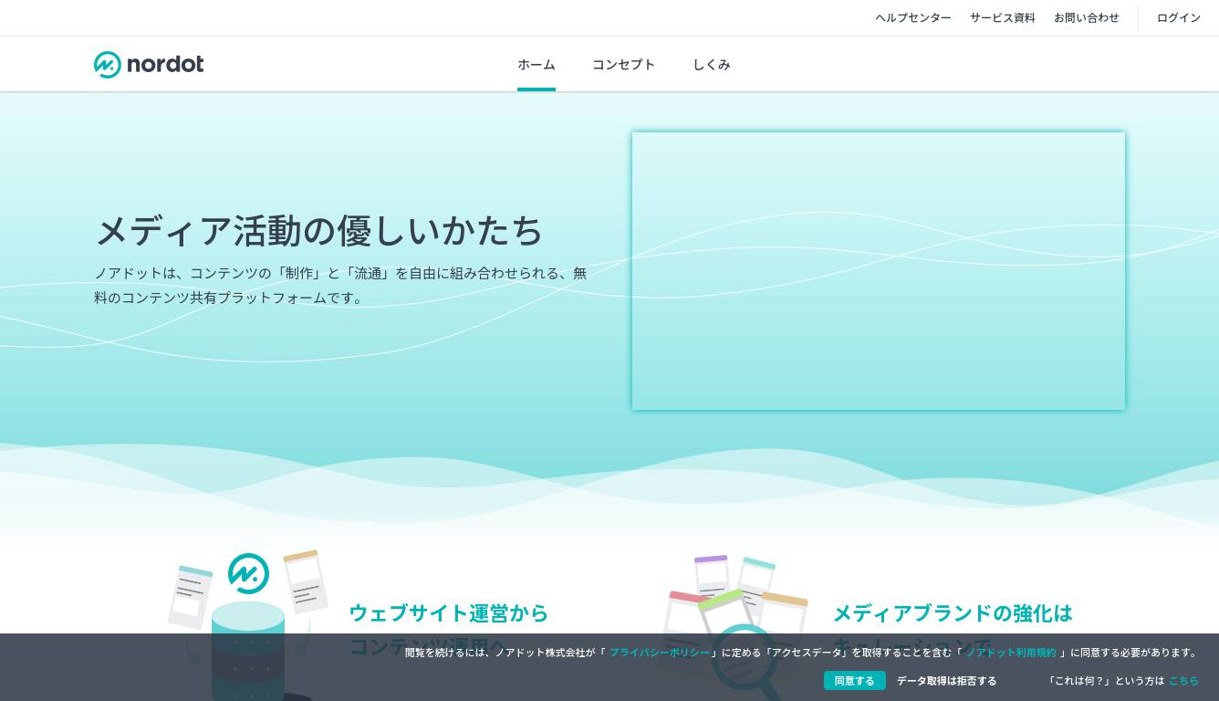Open the しくみ tab
Image resolution: width=1219 pixels, height=701 pixels.
pos(712,65)
